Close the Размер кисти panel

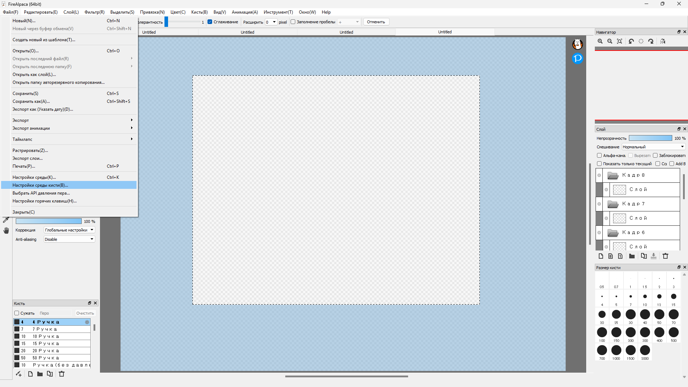coord(685,267)
